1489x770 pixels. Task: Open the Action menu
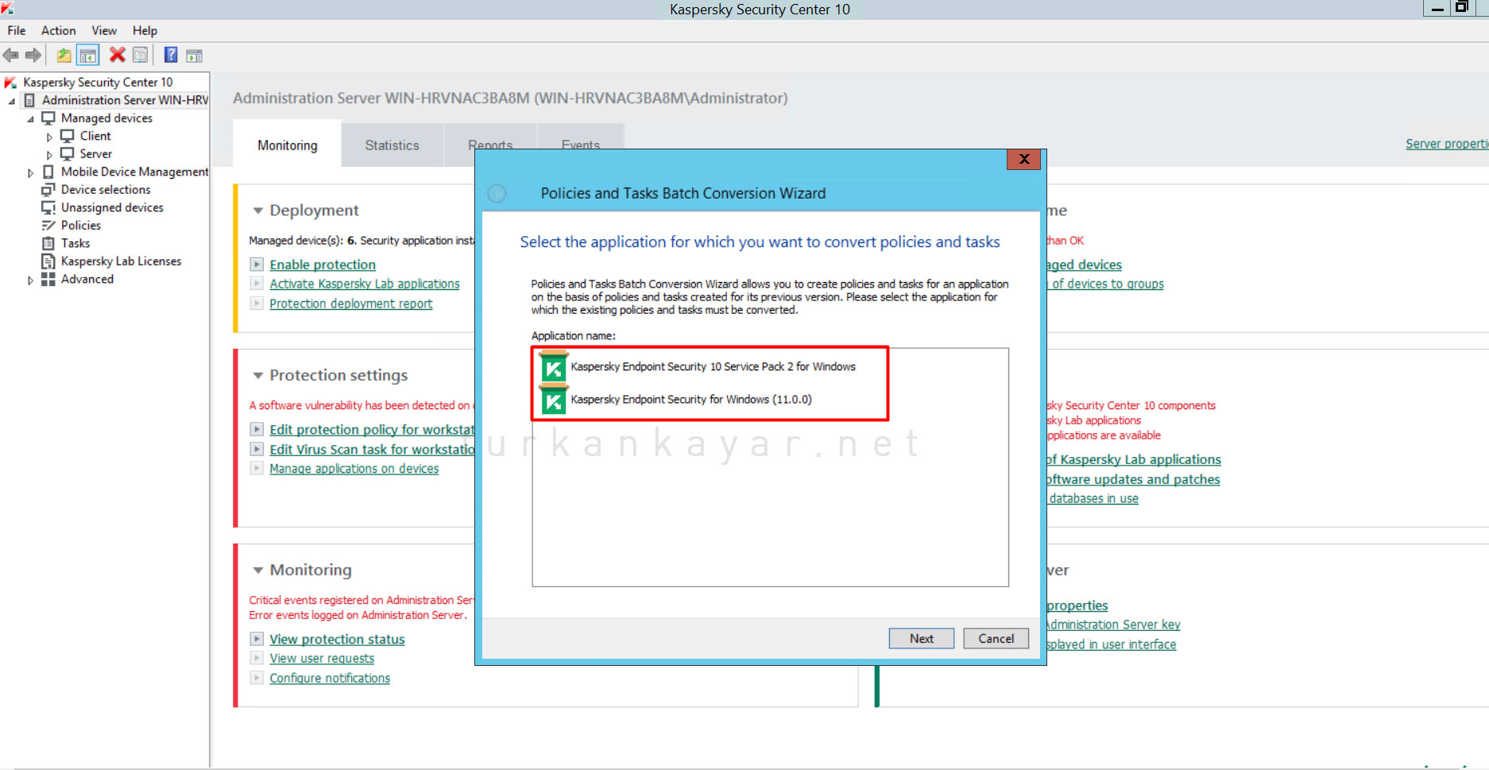(x=58, y=30)
